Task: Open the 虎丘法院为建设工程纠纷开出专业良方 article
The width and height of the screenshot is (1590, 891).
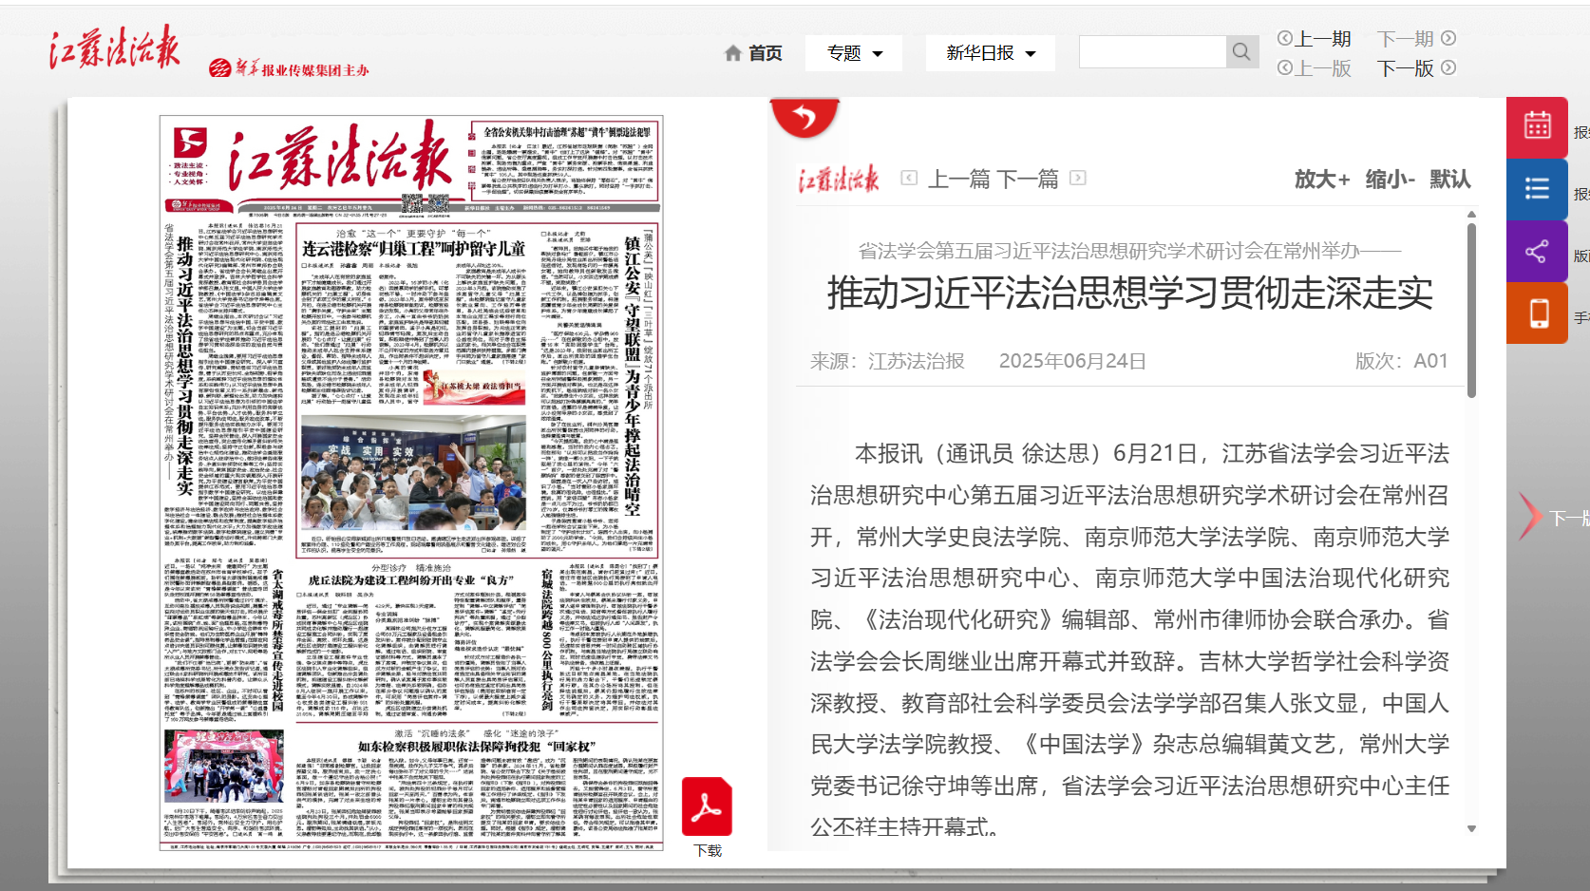Action: click(x=410, y=579)
